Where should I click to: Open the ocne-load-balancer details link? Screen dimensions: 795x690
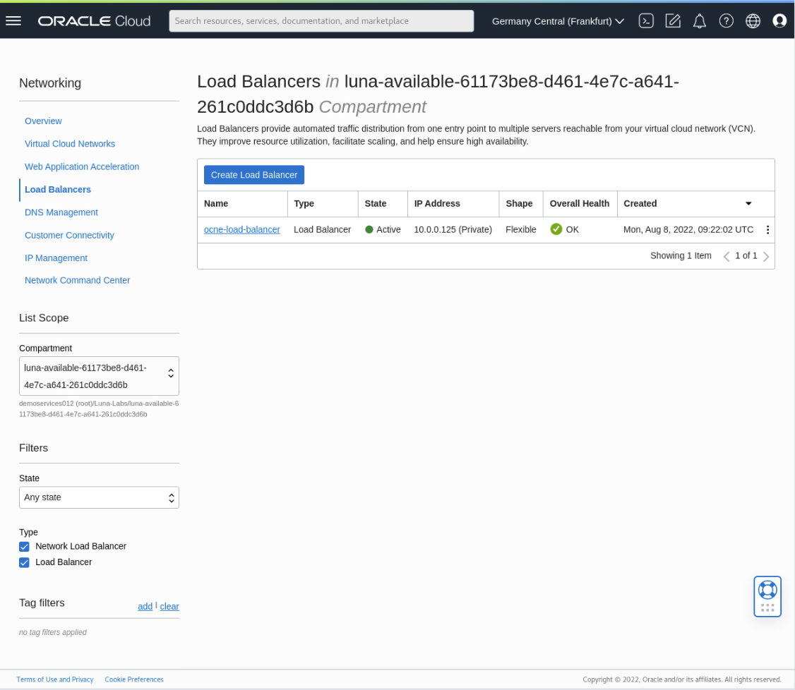coord(242,229)
